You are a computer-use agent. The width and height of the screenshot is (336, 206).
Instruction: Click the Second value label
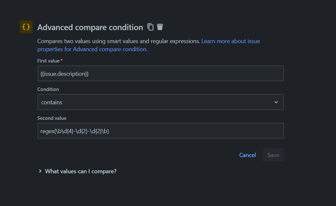(52, 118)
